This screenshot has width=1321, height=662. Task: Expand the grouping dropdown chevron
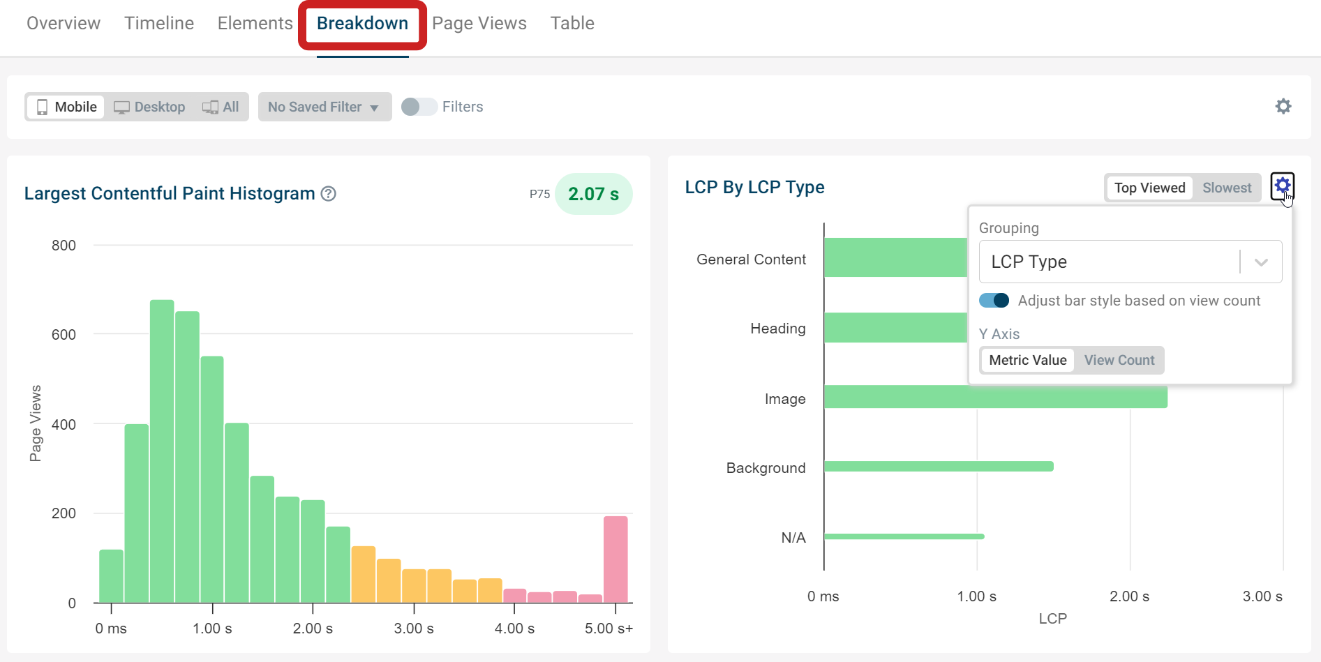1261,262
